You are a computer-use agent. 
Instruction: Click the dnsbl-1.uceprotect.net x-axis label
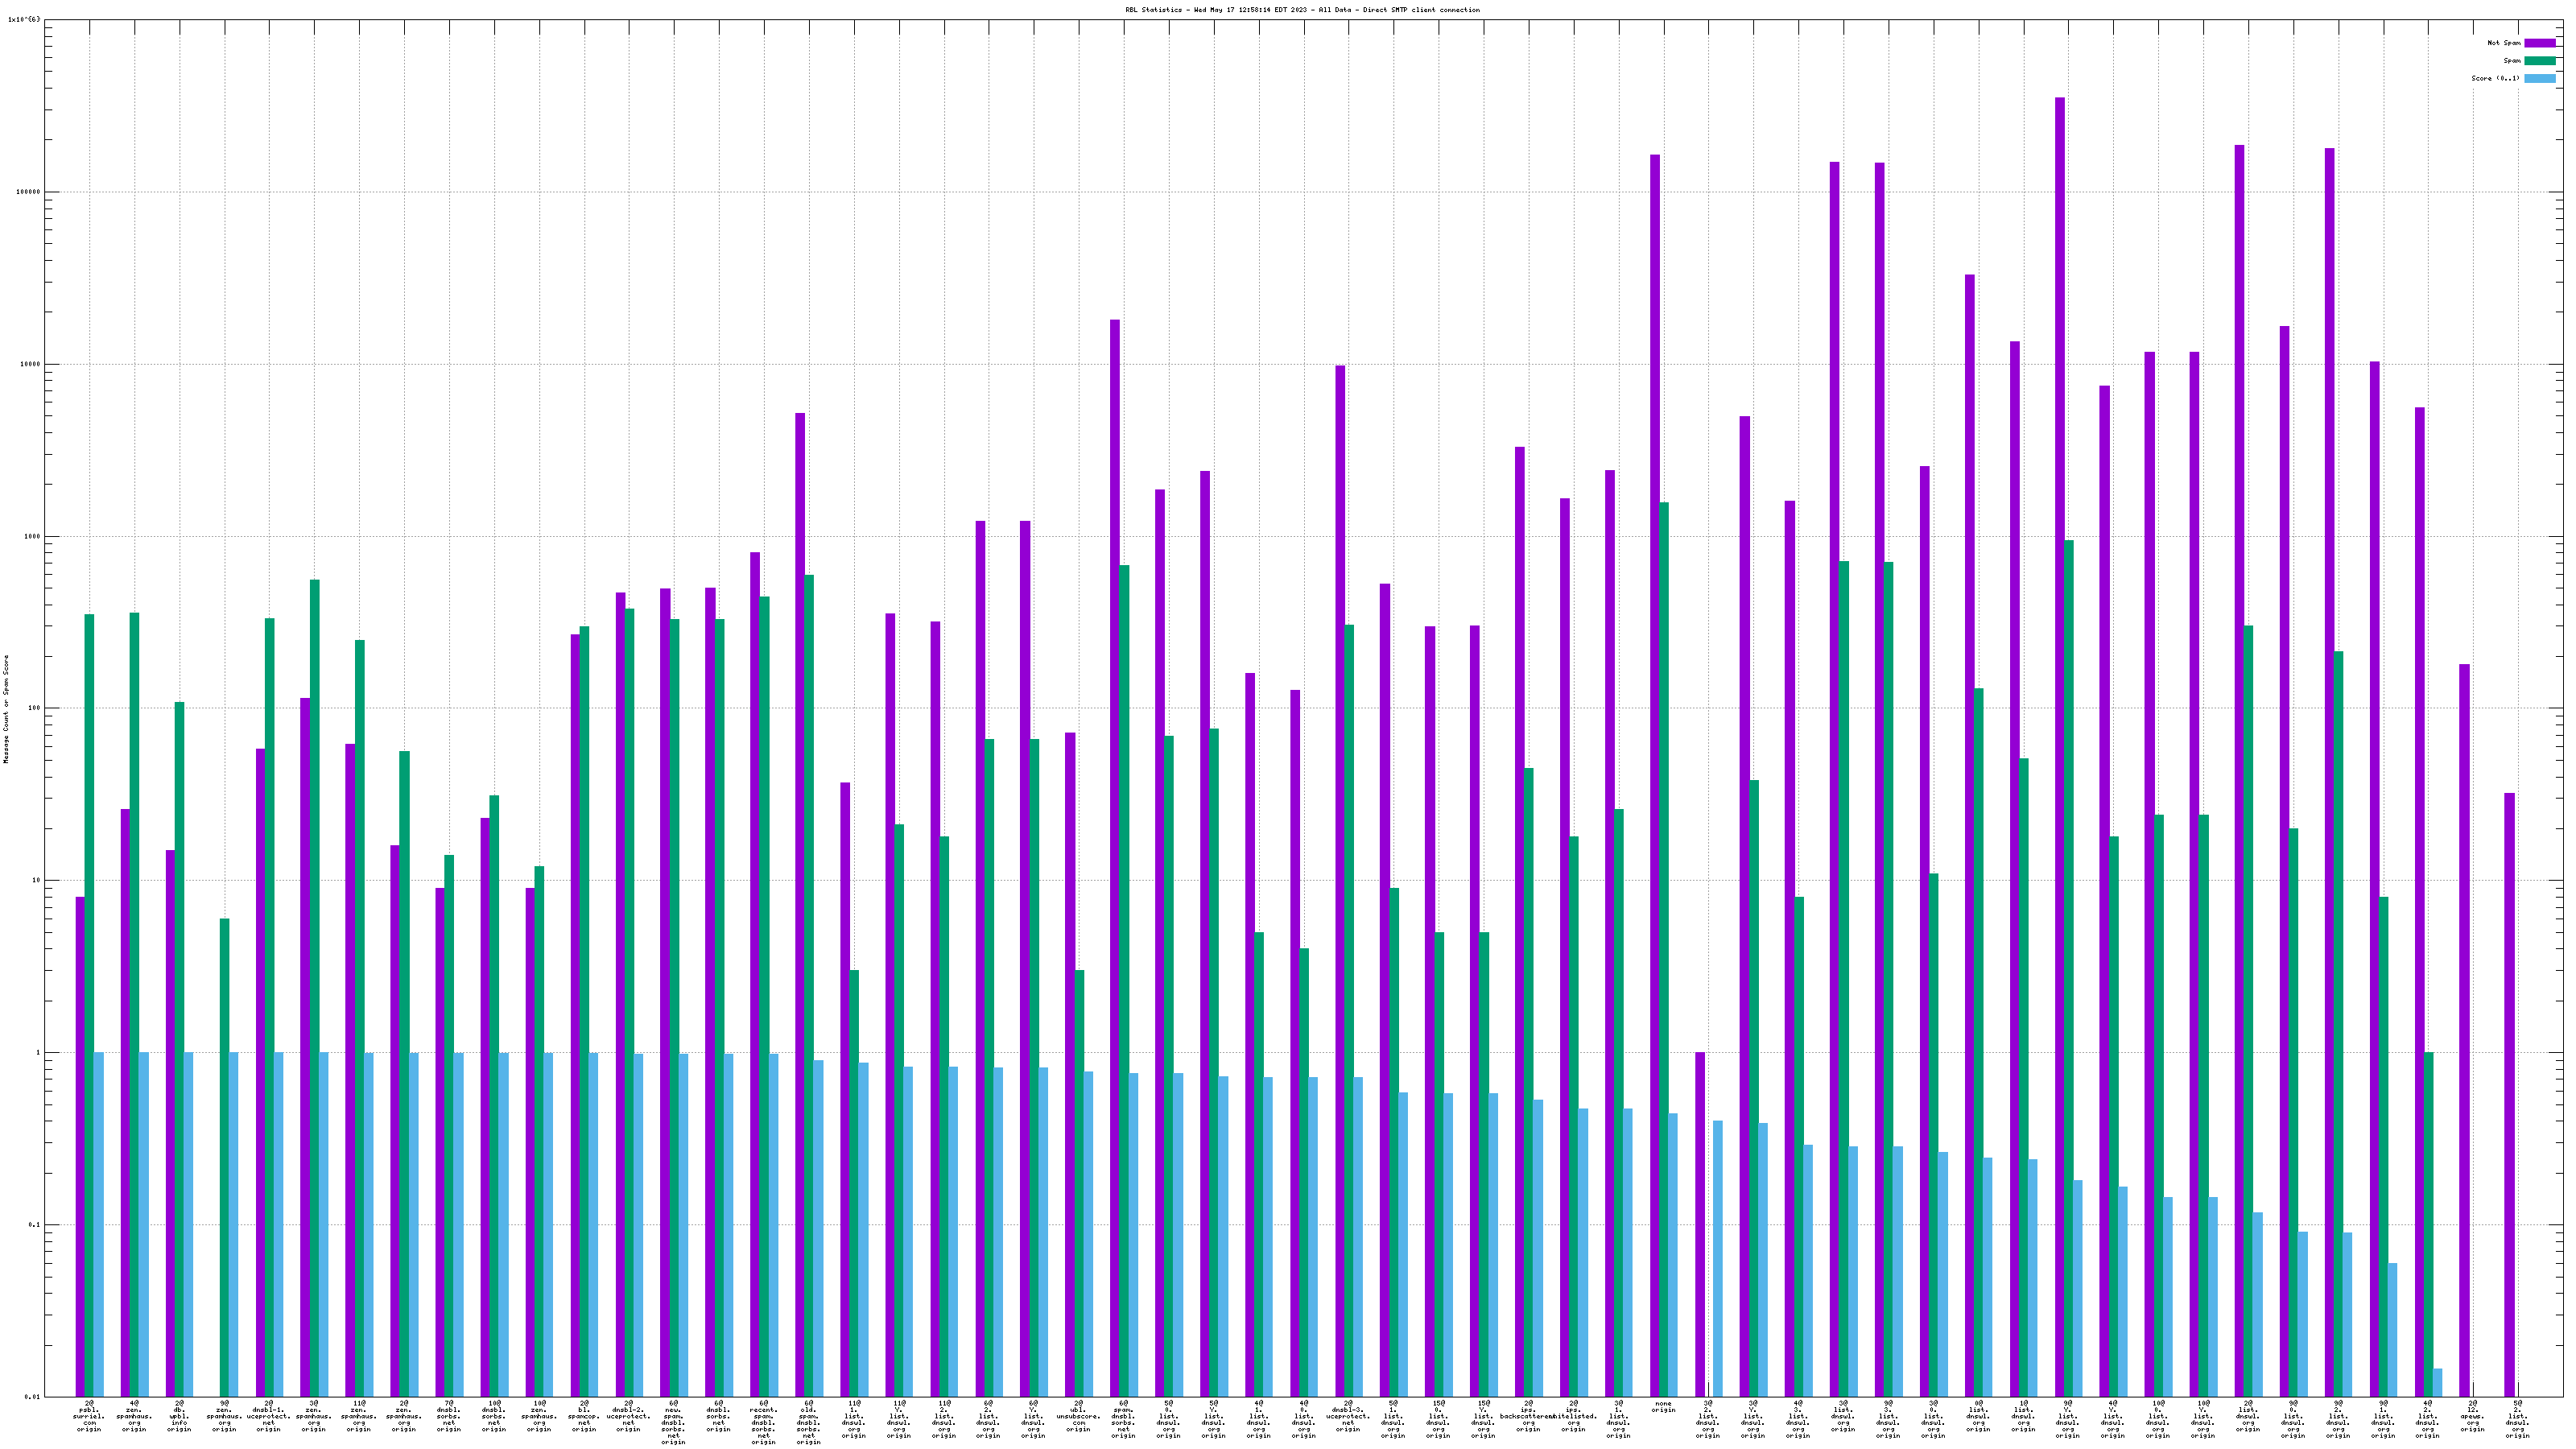(x=268, y=1417)
